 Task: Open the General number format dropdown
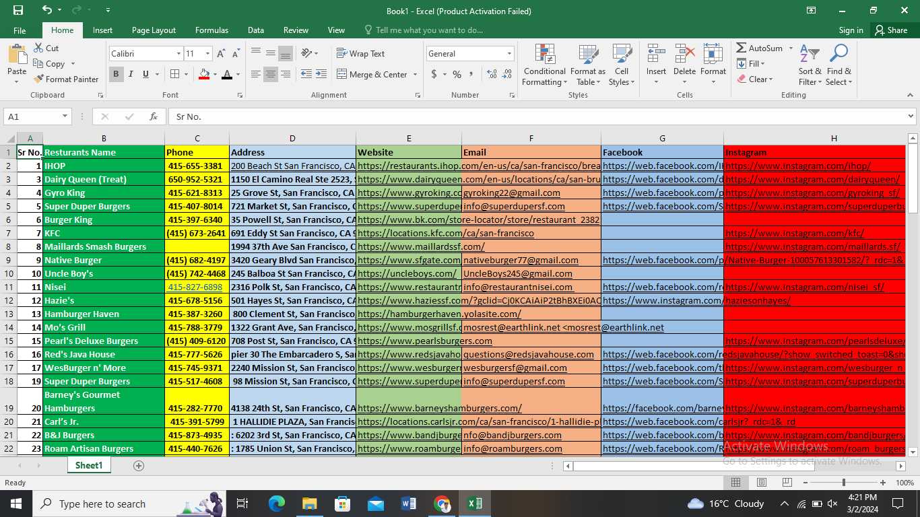coord(509,54)
